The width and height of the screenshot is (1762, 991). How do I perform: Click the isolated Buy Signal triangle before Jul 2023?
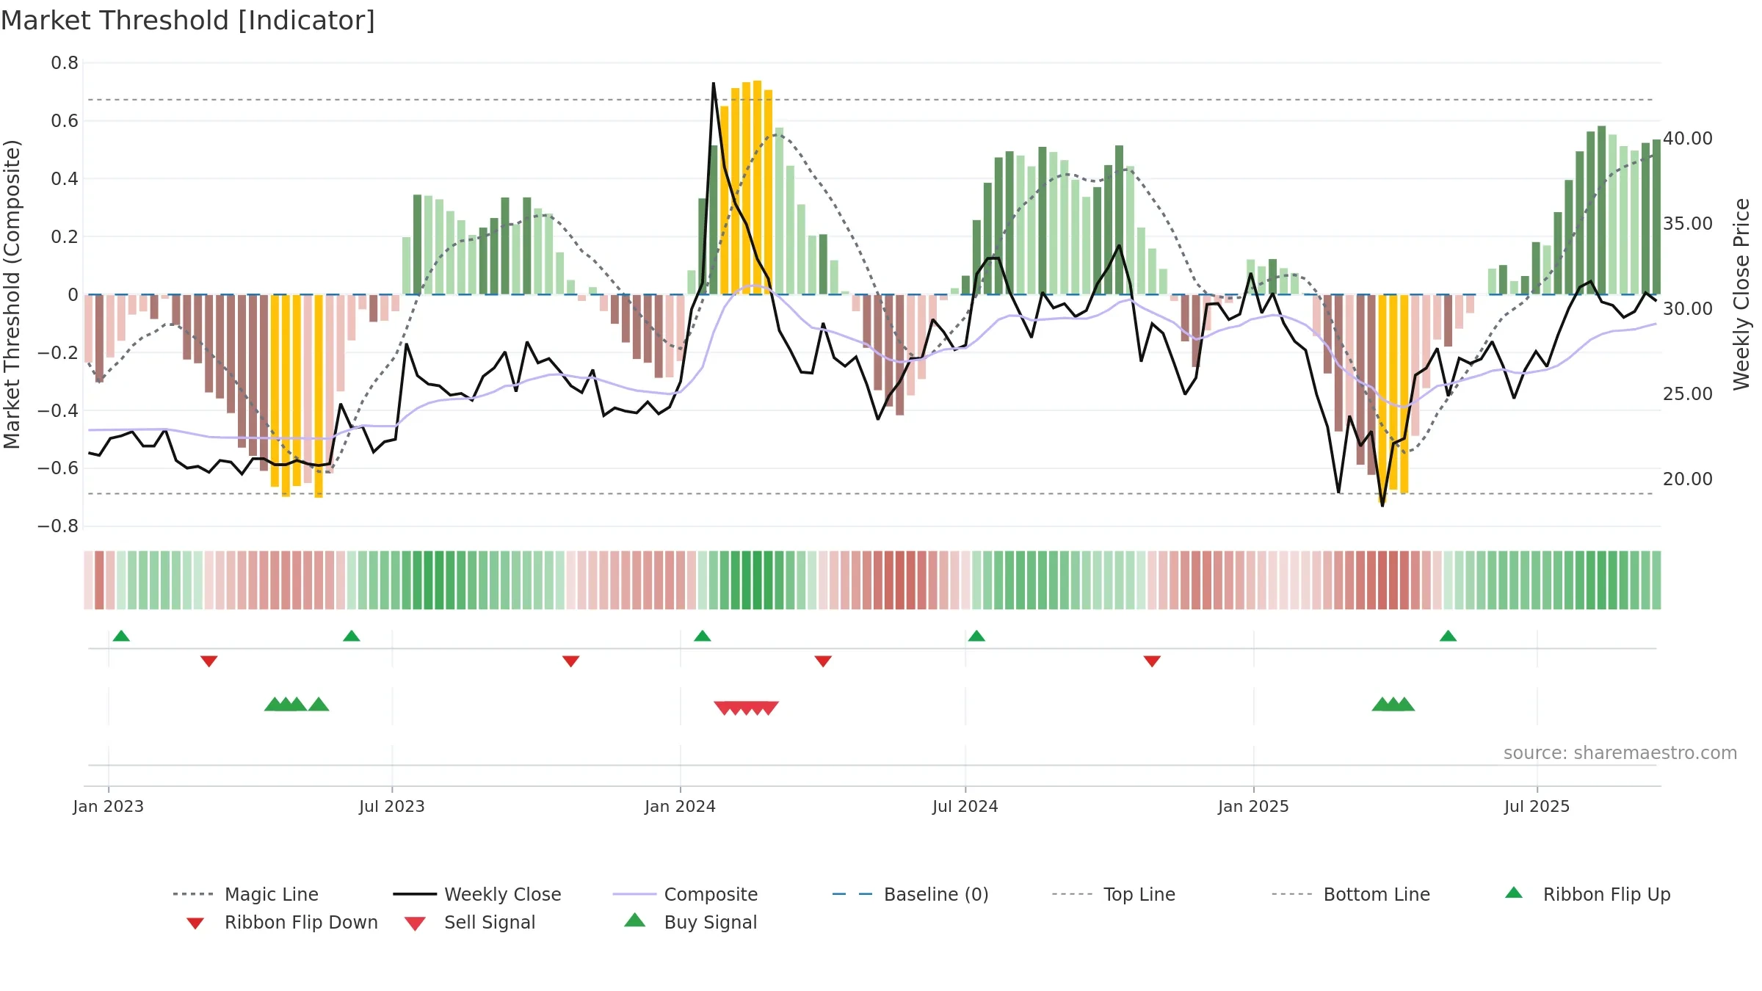(x=319, y=705)
